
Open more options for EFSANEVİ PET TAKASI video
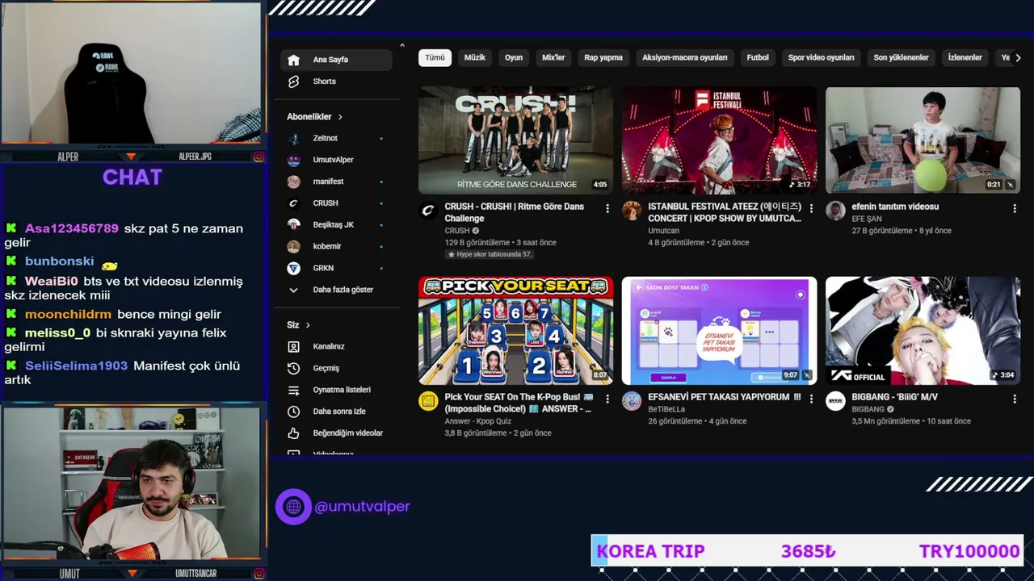[x=811, y=399]
